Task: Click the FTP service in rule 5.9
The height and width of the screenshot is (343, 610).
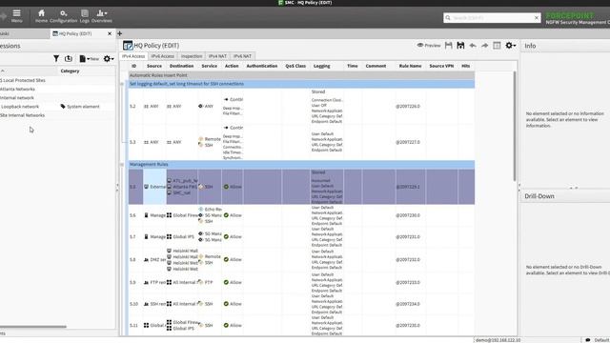Action: pyautogui.click(x=206, y=282)
